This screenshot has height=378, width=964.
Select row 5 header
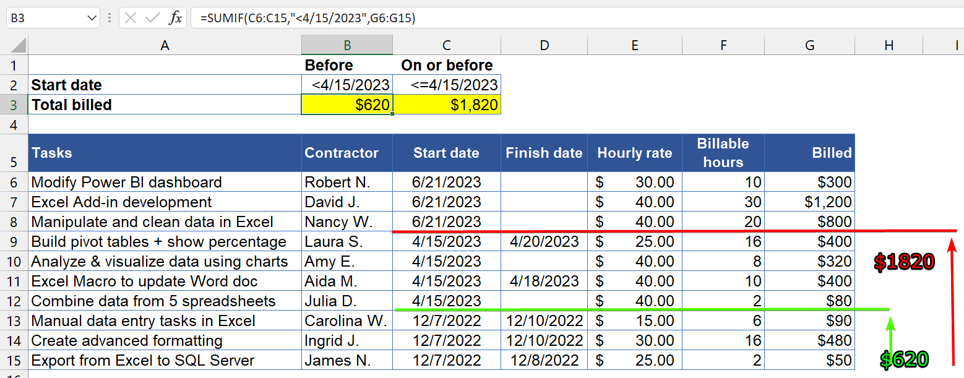(14, 153)
